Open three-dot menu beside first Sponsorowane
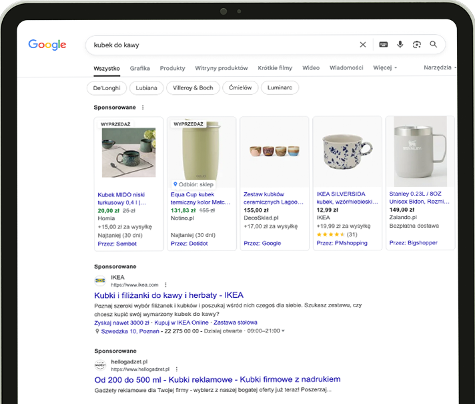475x404 pixels. click(143, 108)
